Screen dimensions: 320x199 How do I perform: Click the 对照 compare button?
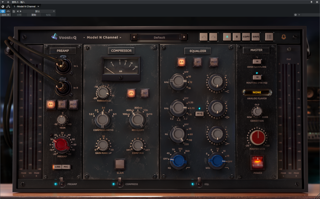(19, 15)
